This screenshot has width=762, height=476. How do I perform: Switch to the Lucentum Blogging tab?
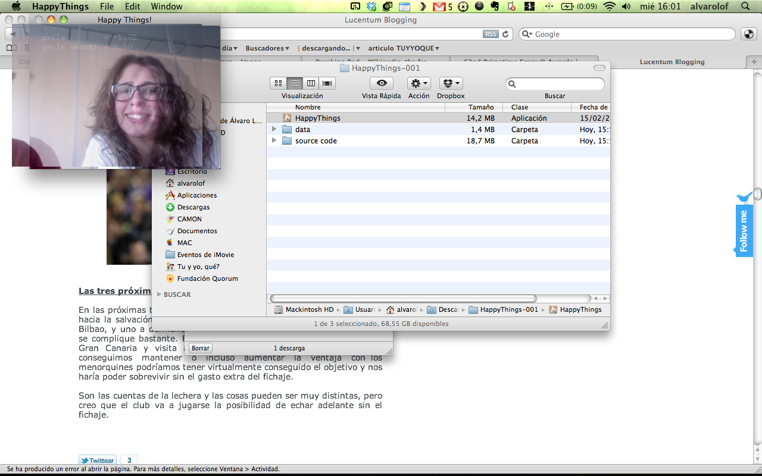click(x=672, y=62)
